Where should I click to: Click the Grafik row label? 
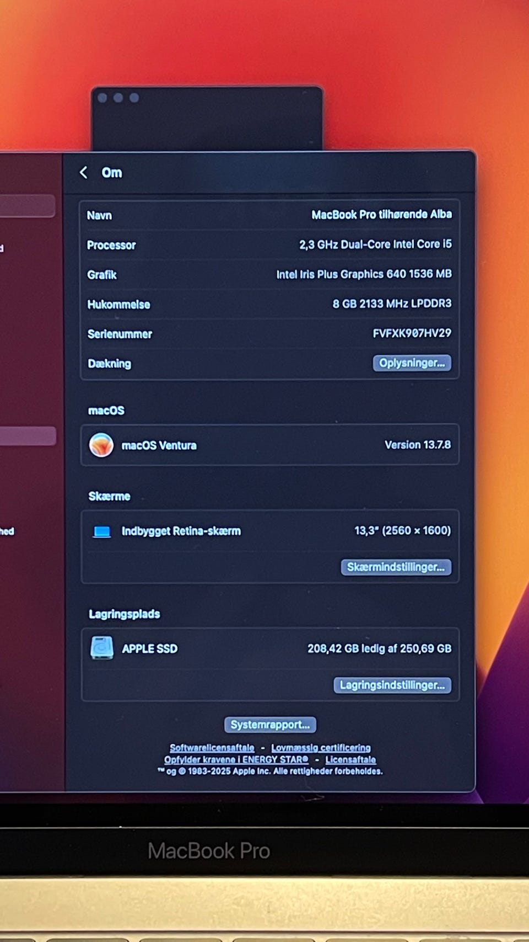coord(102,275)
